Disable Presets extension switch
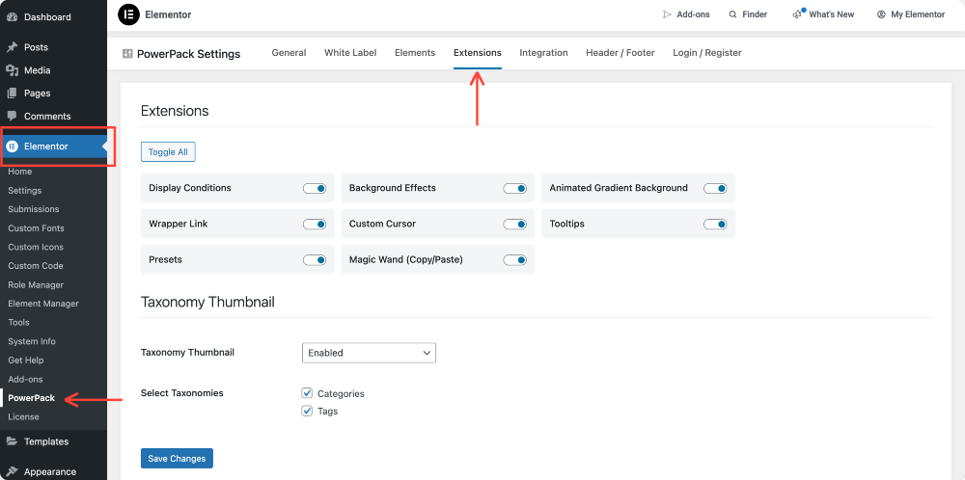This screenshot has width=965, height=480. (x=315, y=260)
